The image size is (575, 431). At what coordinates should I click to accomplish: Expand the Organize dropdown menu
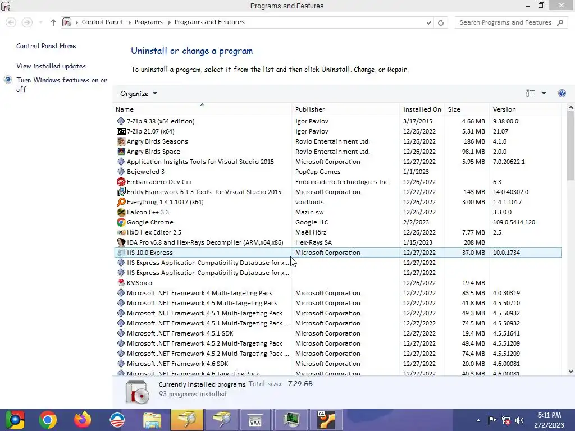point(138,94)
